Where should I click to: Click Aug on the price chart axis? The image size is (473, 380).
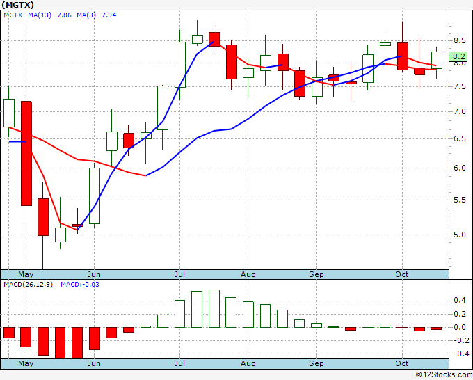(248, 274)
